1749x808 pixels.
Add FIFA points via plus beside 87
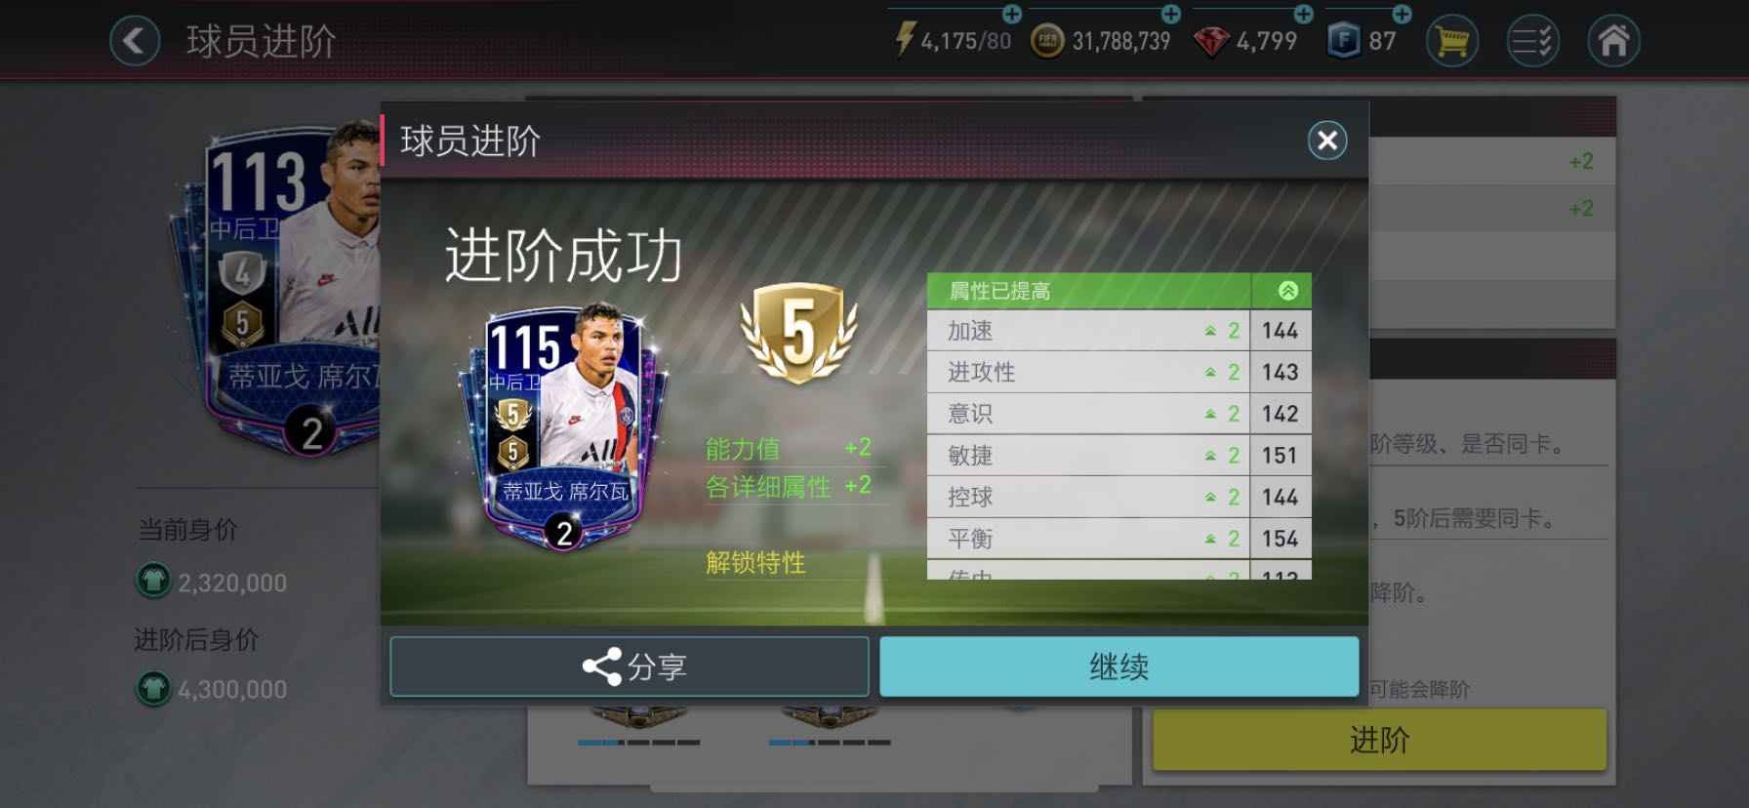click(x=1402, y=14)
